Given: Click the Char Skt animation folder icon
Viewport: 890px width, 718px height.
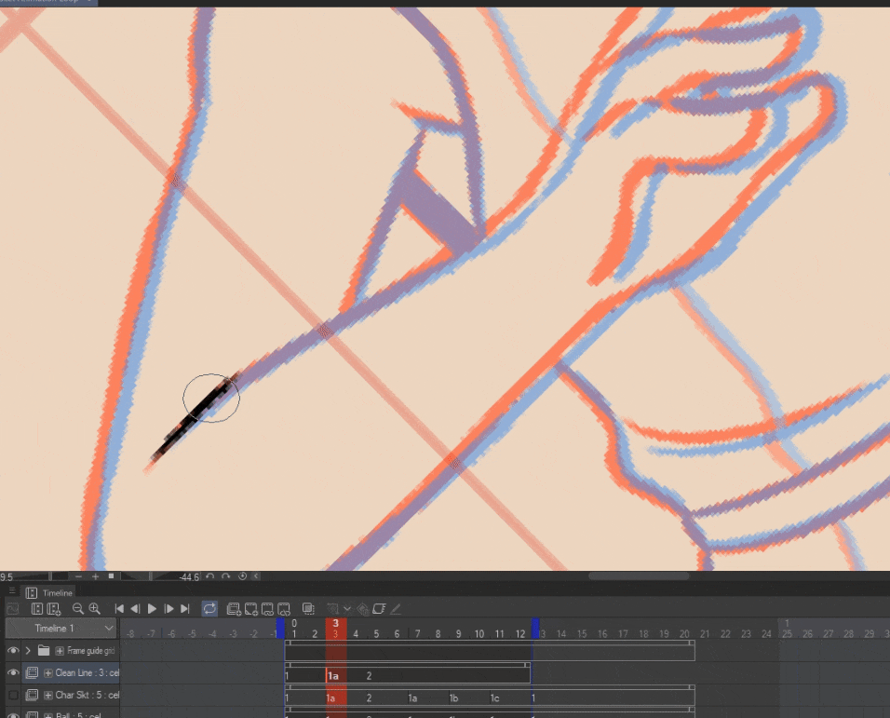Looking at the screenshot, I should pos(32,695).
